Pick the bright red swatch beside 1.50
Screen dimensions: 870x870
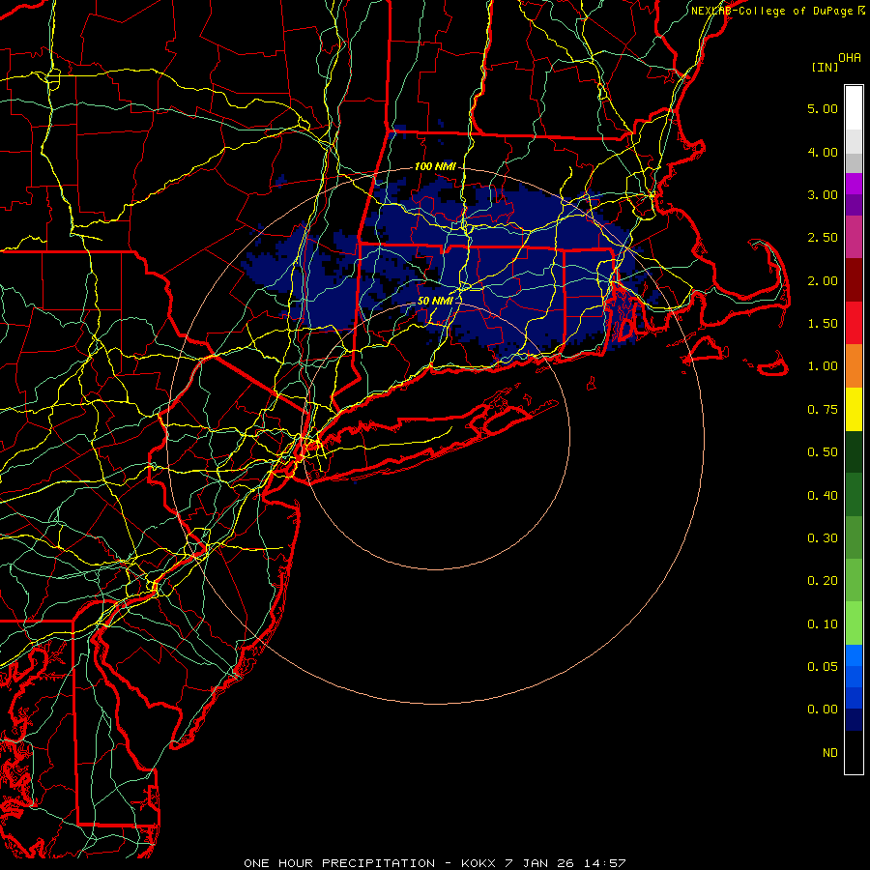[x=854, y=323]
